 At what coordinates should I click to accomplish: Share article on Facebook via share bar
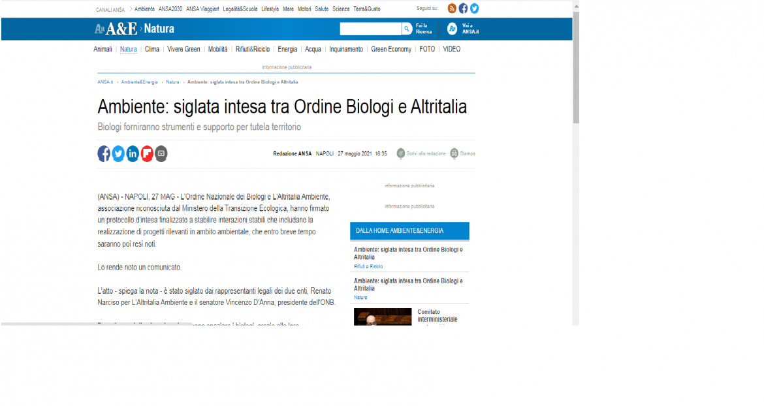coord(104,153)
